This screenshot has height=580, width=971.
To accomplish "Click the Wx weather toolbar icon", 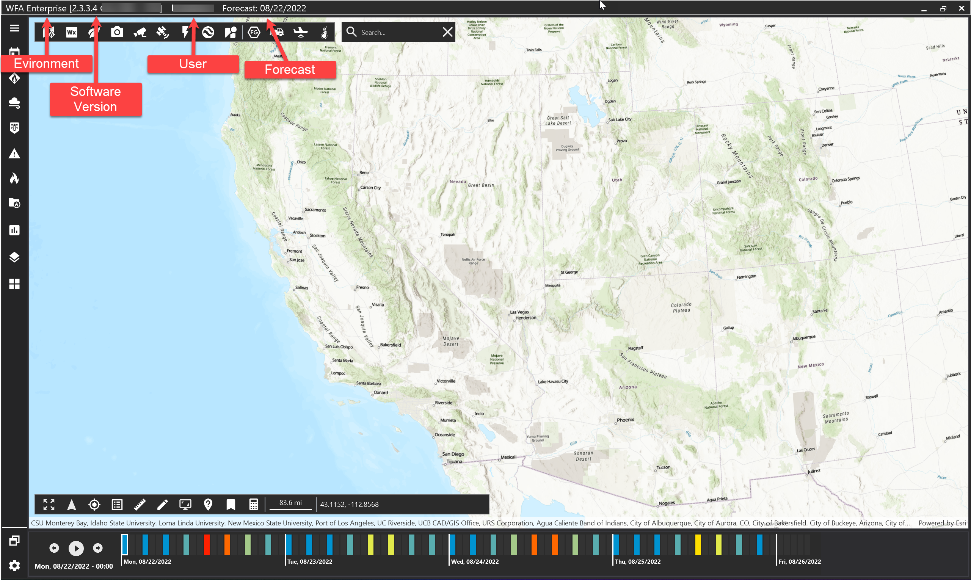I will (x=72, y=32).
